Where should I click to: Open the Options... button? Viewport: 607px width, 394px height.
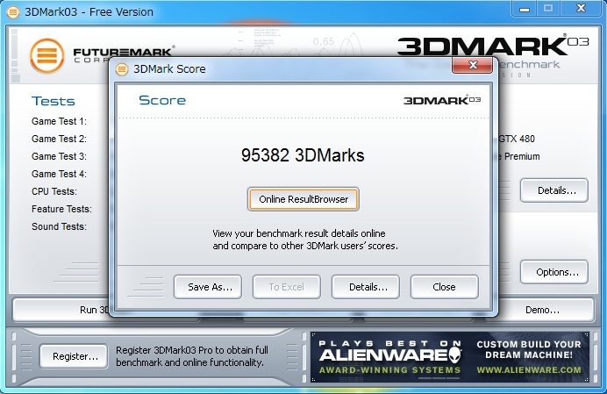554,272
